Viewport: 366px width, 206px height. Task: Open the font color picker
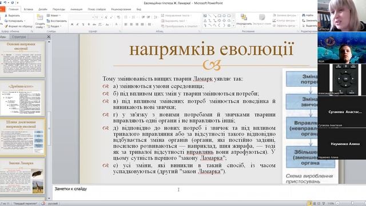coord(117,25)
